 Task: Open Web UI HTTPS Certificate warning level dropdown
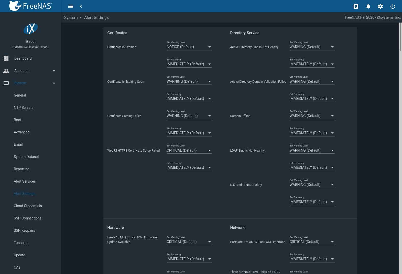coord(189,151)
